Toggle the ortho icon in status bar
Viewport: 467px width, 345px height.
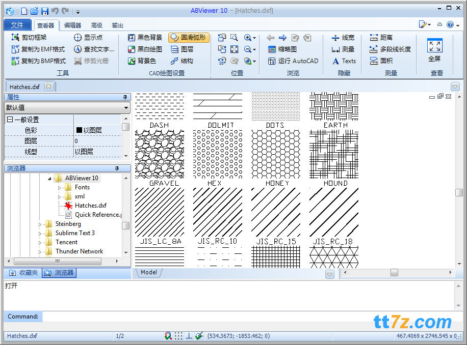click(189, 336)
